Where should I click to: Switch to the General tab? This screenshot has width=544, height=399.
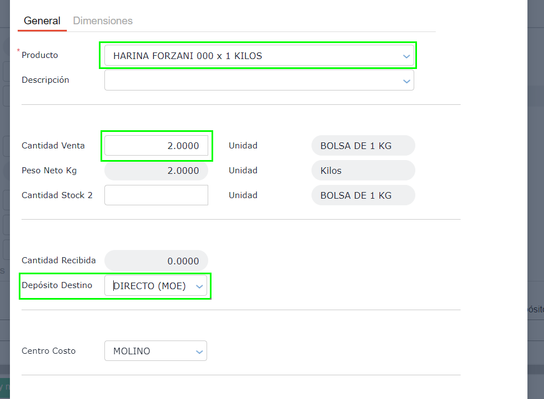point(42,21)
